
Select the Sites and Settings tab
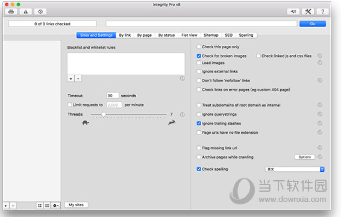[96, 35]
